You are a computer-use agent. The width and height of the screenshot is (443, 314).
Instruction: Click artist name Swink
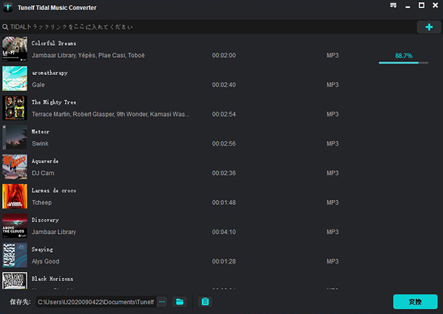click(x=40, y=144)
